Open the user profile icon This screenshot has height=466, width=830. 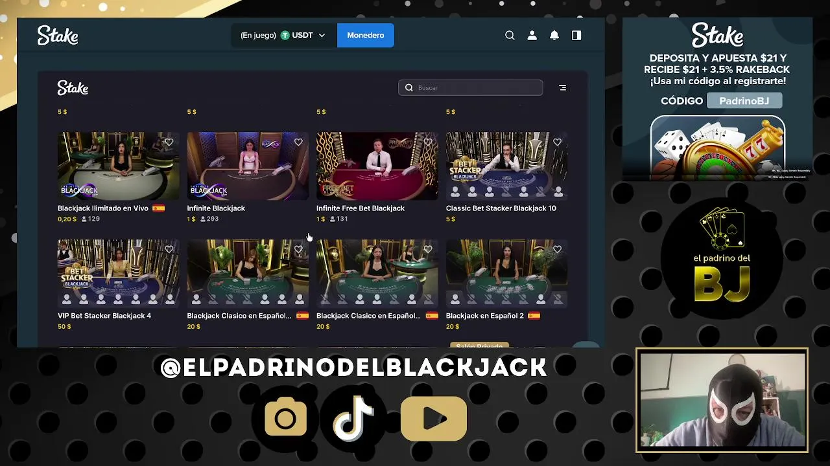tap(532, 36)
